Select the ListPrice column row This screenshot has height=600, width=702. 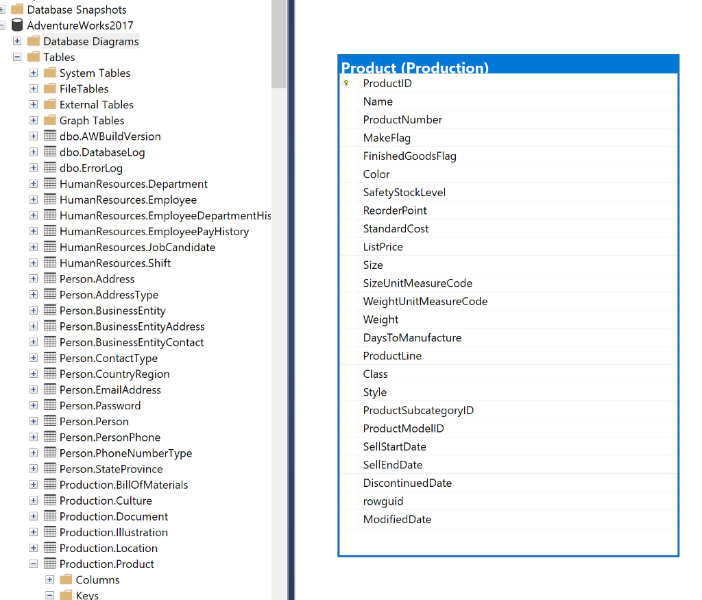click(508, 247)
